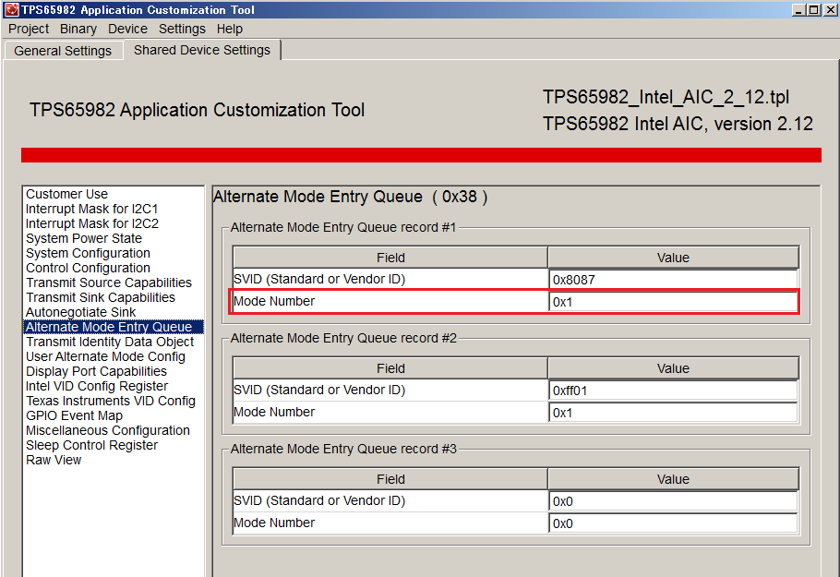Viewport: 840px width, 577px height.
Task: Maximize the application window
Action: [813, 9]
